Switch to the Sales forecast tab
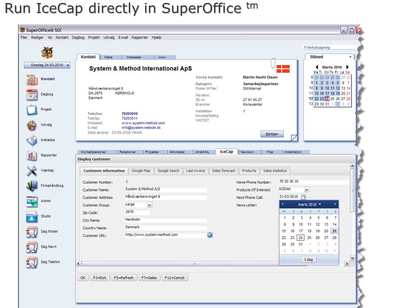 223,171
